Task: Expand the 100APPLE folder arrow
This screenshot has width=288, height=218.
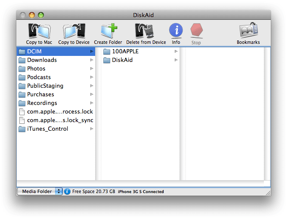Action: point(176,52)
